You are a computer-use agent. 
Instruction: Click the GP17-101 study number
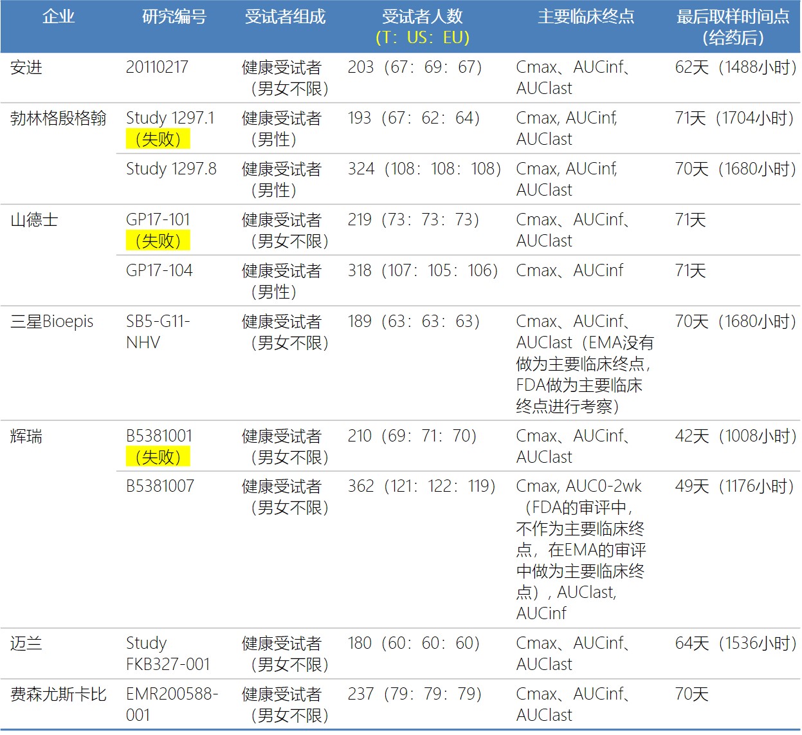click(158, 219)
